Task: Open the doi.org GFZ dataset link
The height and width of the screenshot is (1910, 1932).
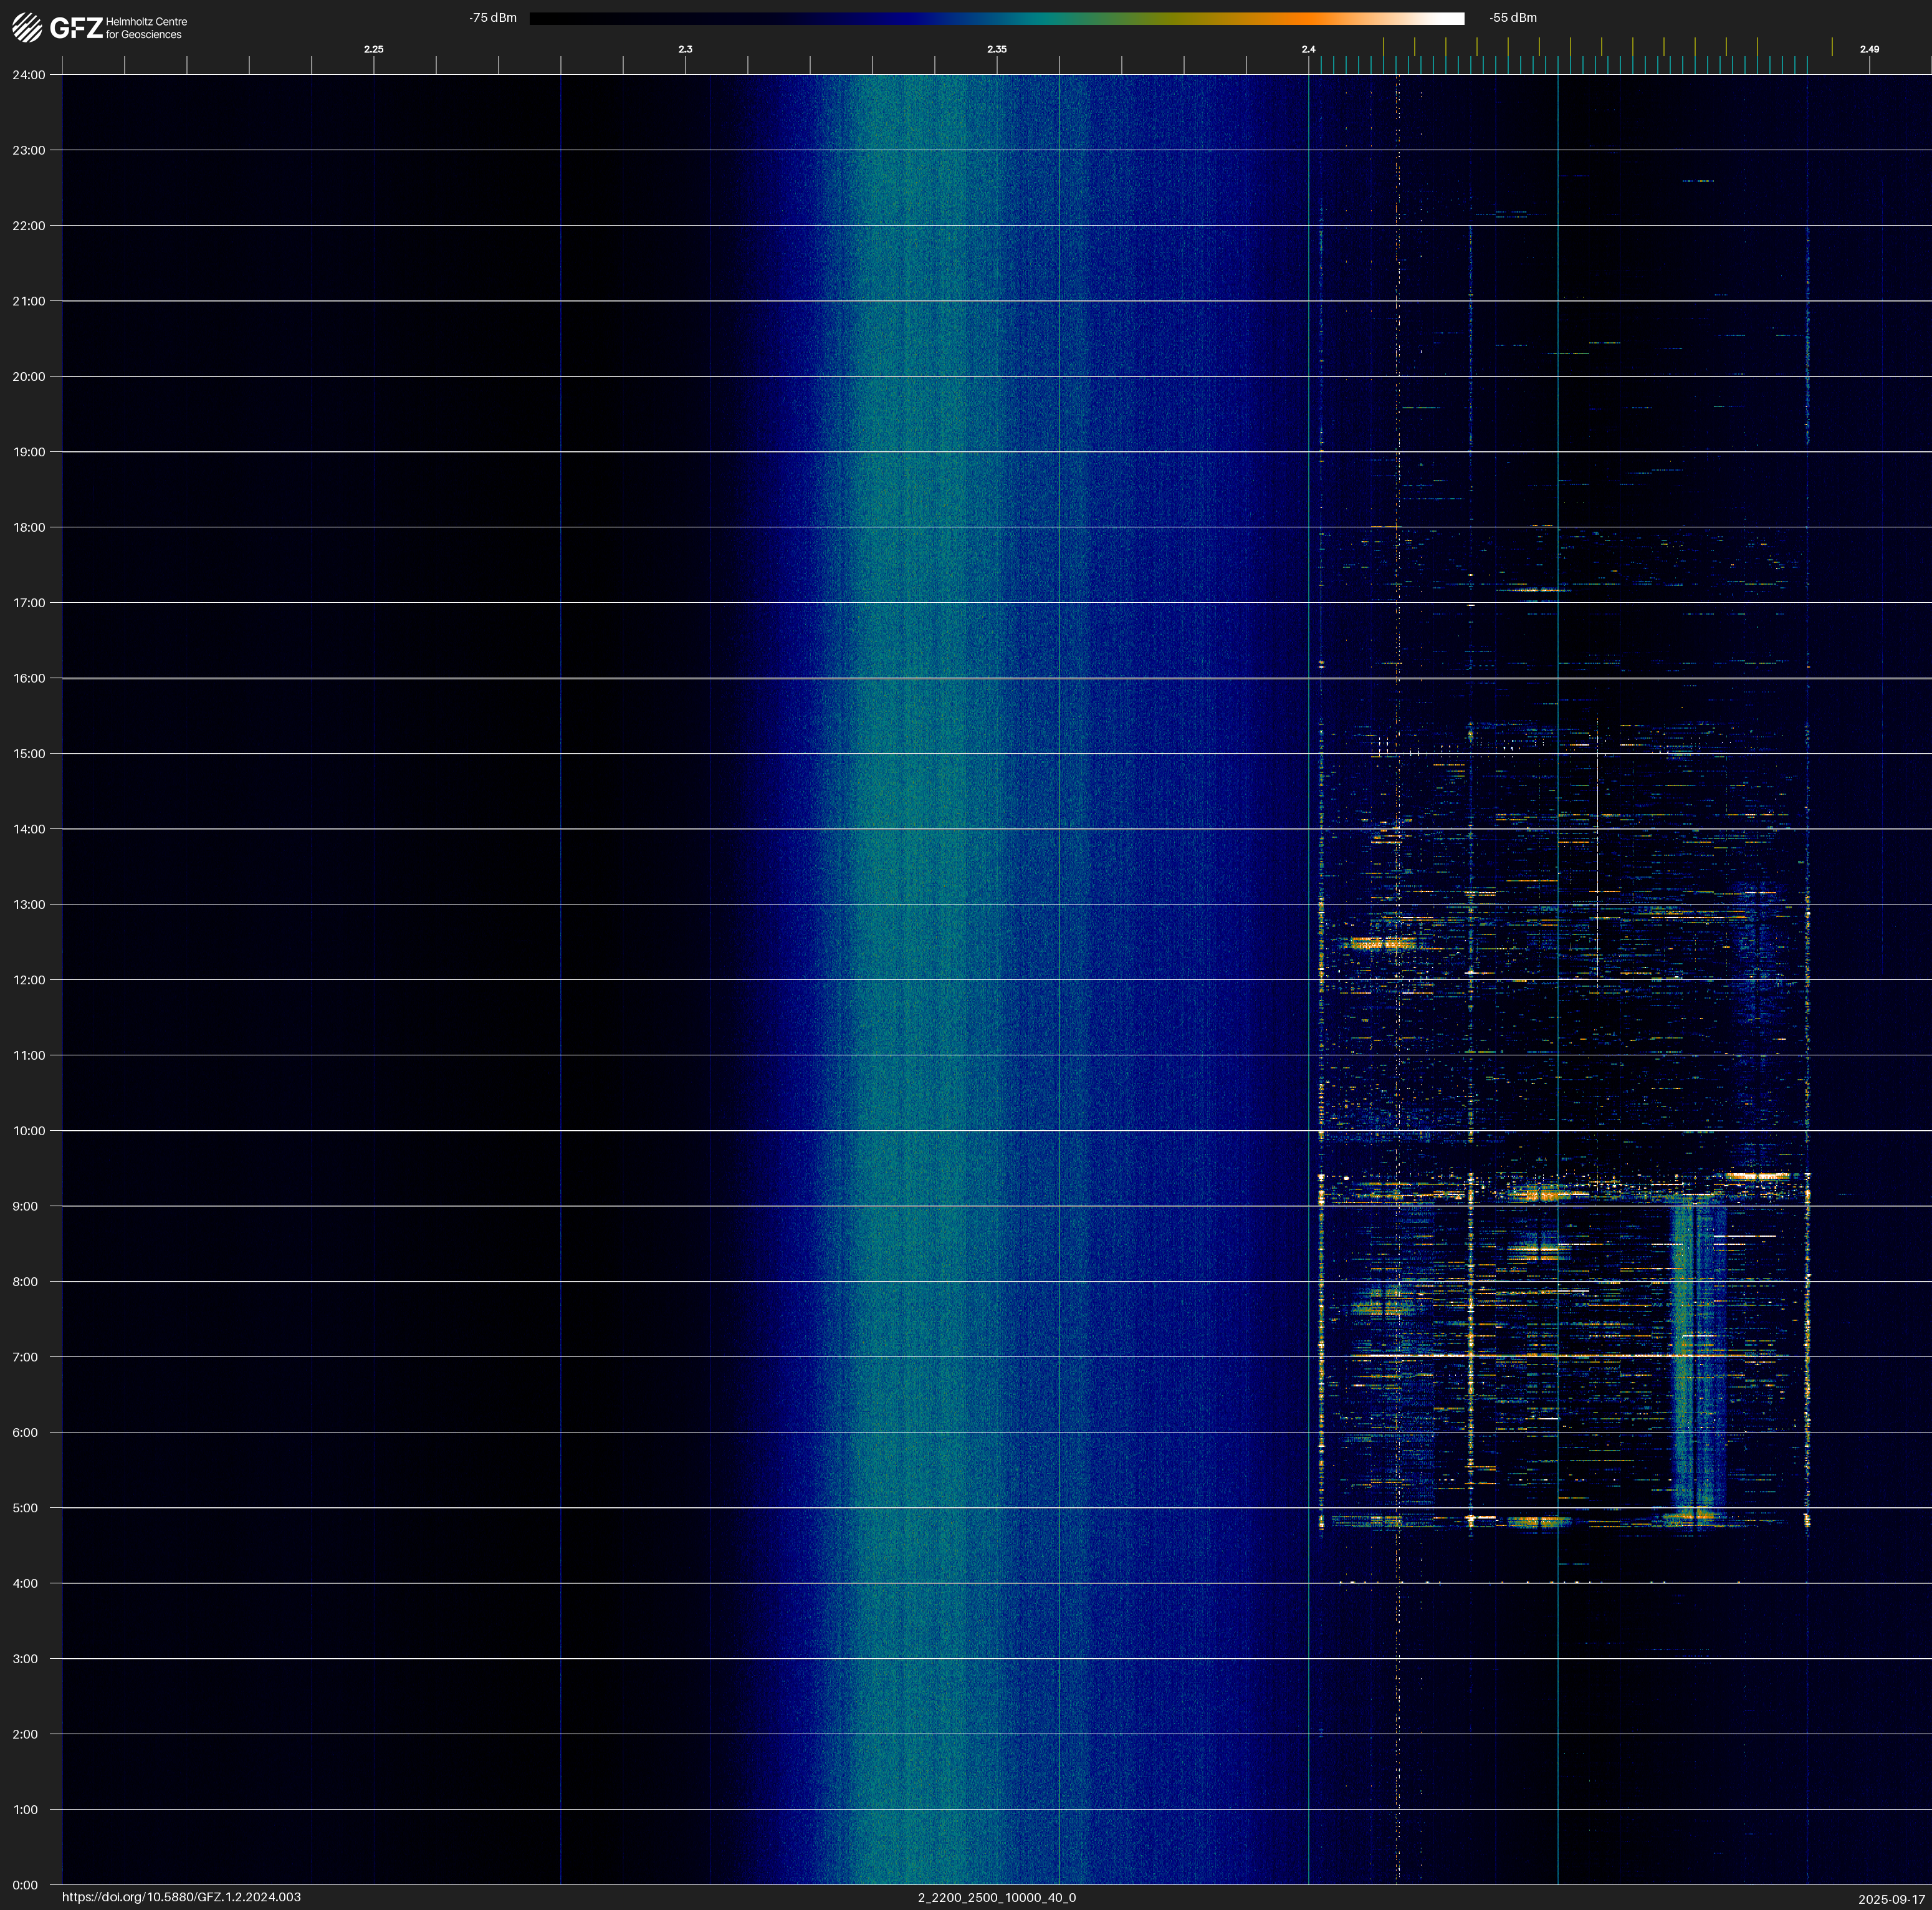Action: coord(181,1897)
